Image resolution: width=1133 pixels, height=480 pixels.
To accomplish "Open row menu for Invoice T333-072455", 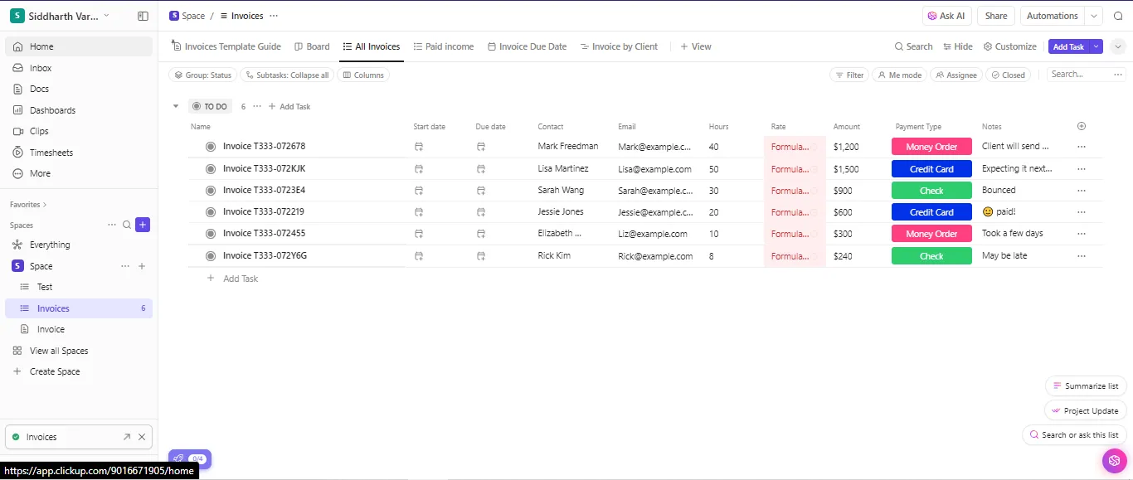I will 1081,234.
